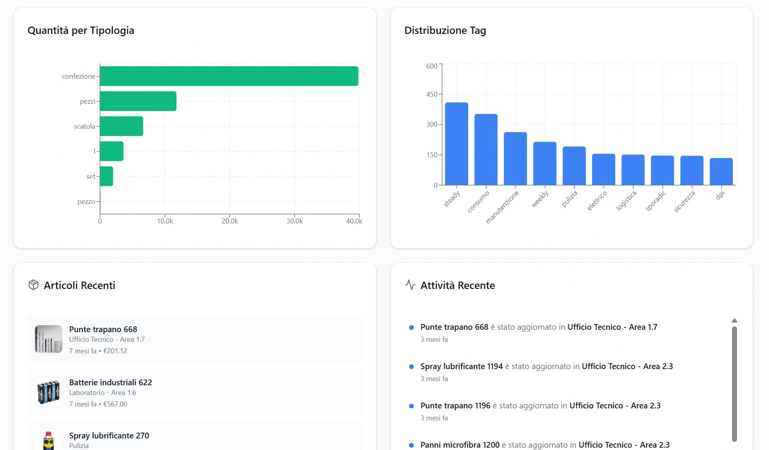Open the Batterie industriali 622 battery thumbnail
This screenshot has width=769, height=450.
(49, 392)
